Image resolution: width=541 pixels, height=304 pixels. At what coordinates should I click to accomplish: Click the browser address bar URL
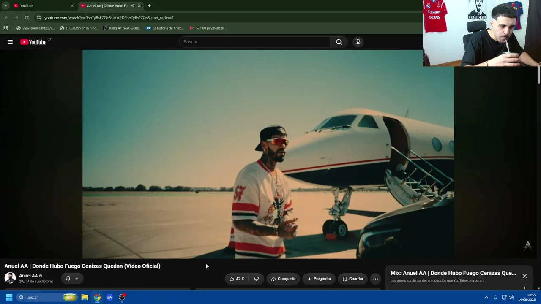point(109,18)
